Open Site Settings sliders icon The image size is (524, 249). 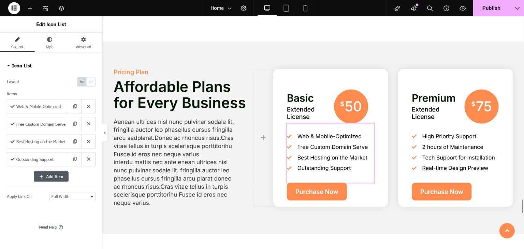46,8
